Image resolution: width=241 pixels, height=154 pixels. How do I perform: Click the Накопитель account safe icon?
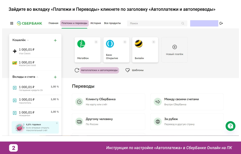15,101
